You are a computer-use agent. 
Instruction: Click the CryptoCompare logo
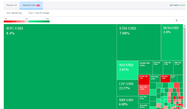point(178,5)
